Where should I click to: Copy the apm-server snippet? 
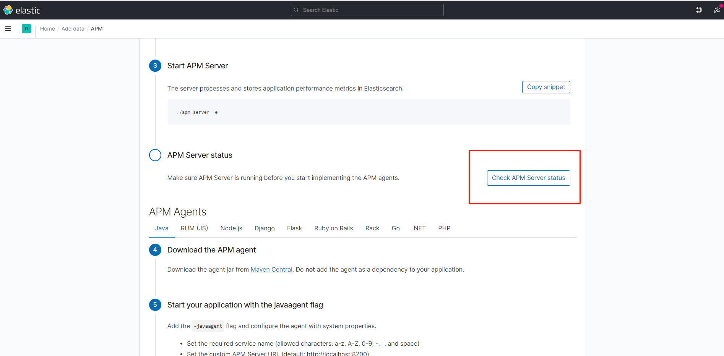[x=546, y=87]
